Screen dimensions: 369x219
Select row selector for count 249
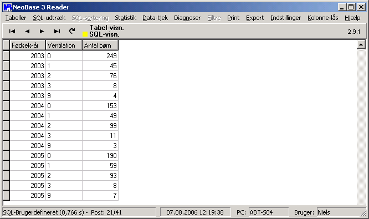6,56
